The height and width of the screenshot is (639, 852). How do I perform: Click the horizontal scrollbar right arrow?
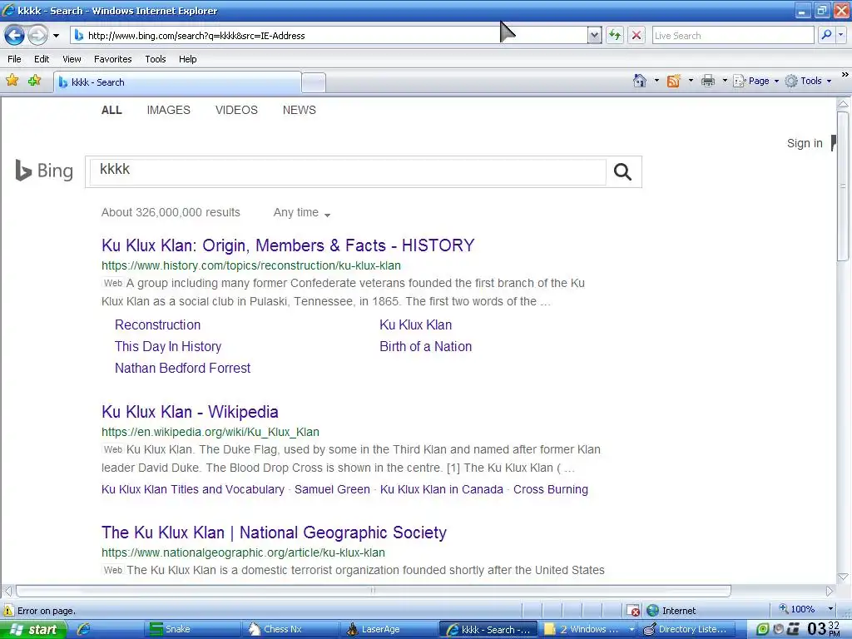click(830, 591)
